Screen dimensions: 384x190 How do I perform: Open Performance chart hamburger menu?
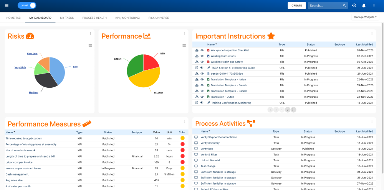point(184,46)
